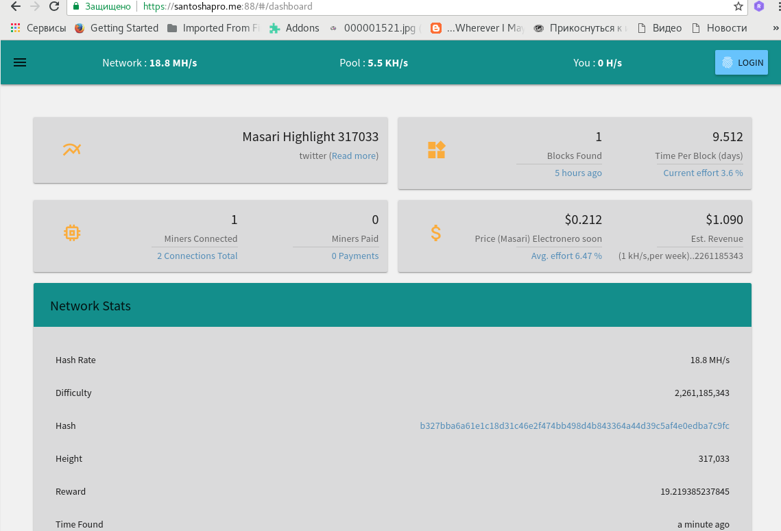Click the $0.212 price value

click(584, 219)
